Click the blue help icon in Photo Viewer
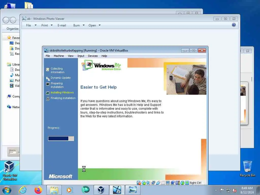The height and width of the screenshot is (195, 260). click(x=234, y=25)
